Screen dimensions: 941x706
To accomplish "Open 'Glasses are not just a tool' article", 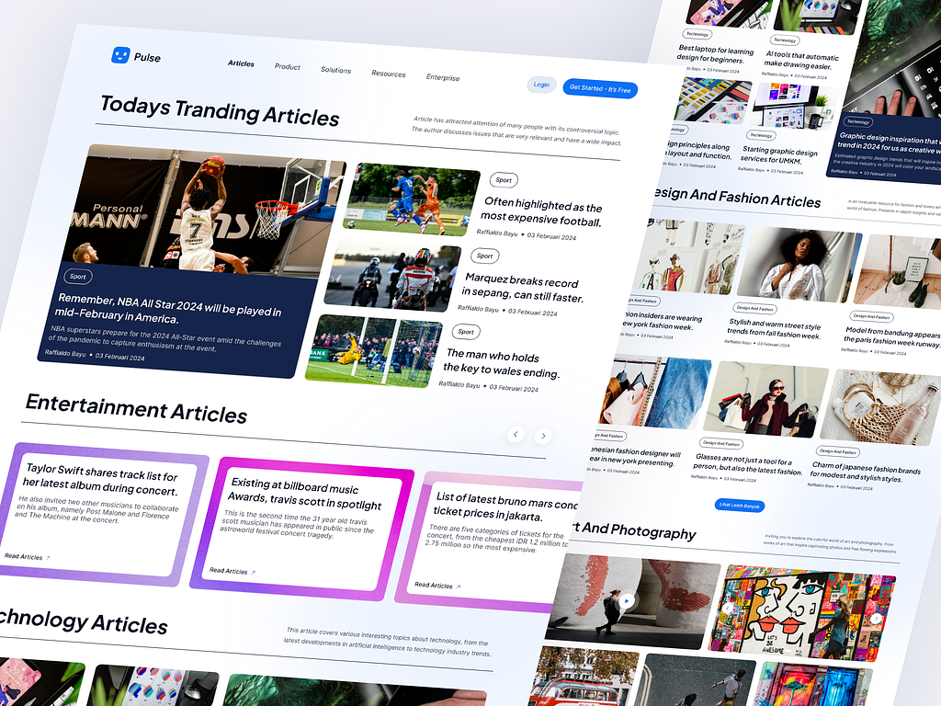I will click(748, 465).
